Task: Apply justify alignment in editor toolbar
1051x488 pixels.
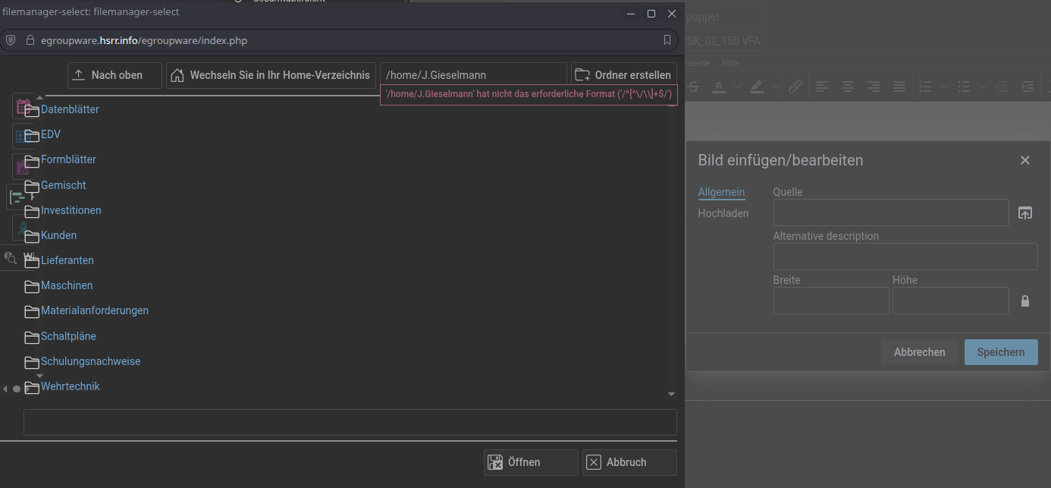Action: (x=899, y=87)
